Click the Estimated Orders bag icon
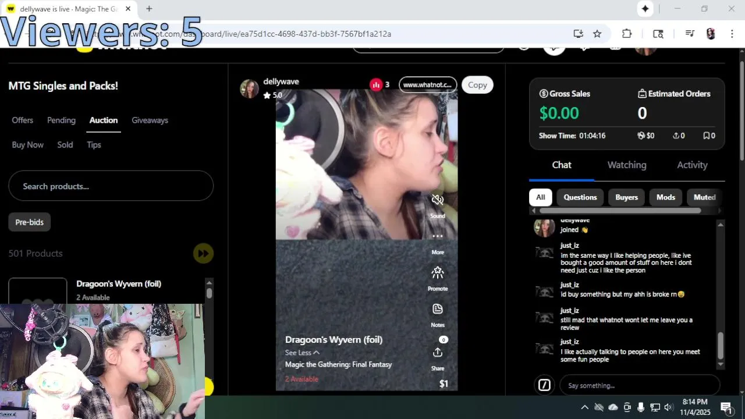 tap(642, 94)
